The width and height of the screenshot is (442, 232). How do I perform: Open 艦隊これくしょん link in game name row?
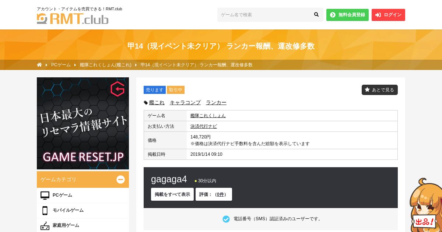pos(208,116)
